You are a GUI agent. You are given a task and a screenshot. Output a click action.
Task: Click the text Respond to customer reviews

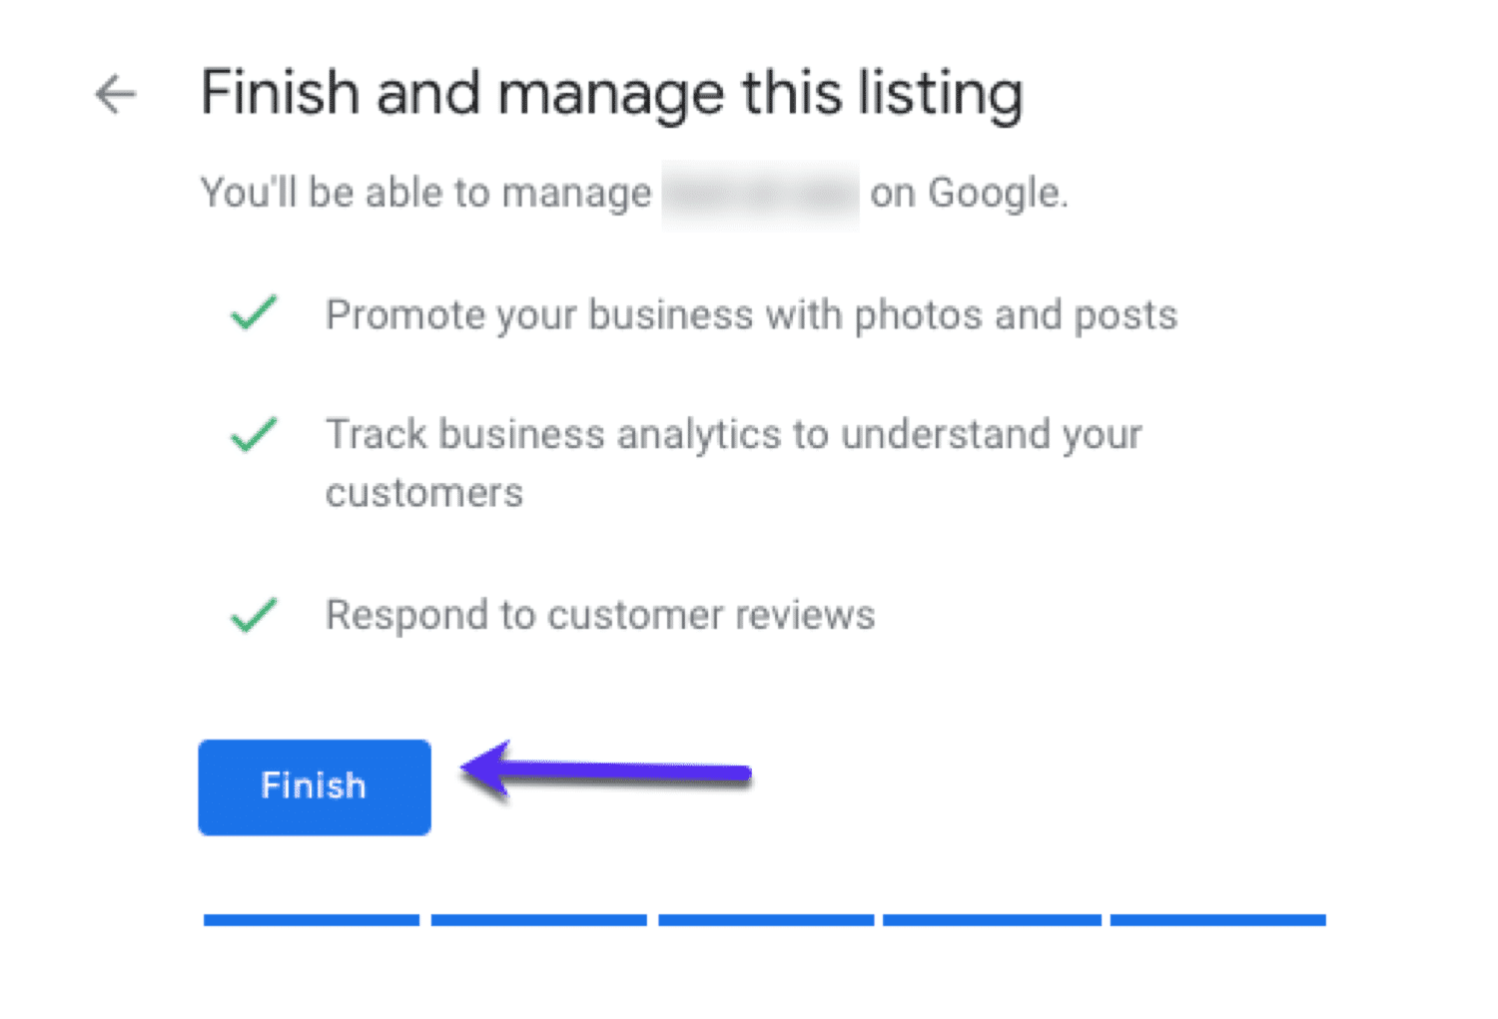(599, 615)
